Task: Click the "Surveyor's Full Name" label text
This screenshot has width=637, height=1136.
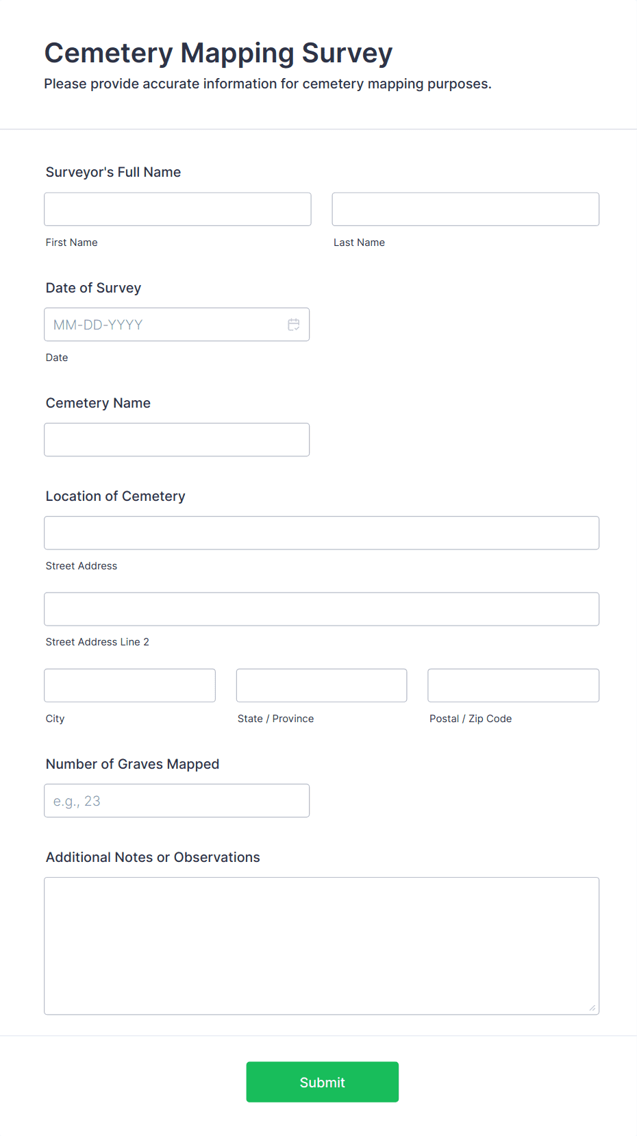Action: pos(113,172)
